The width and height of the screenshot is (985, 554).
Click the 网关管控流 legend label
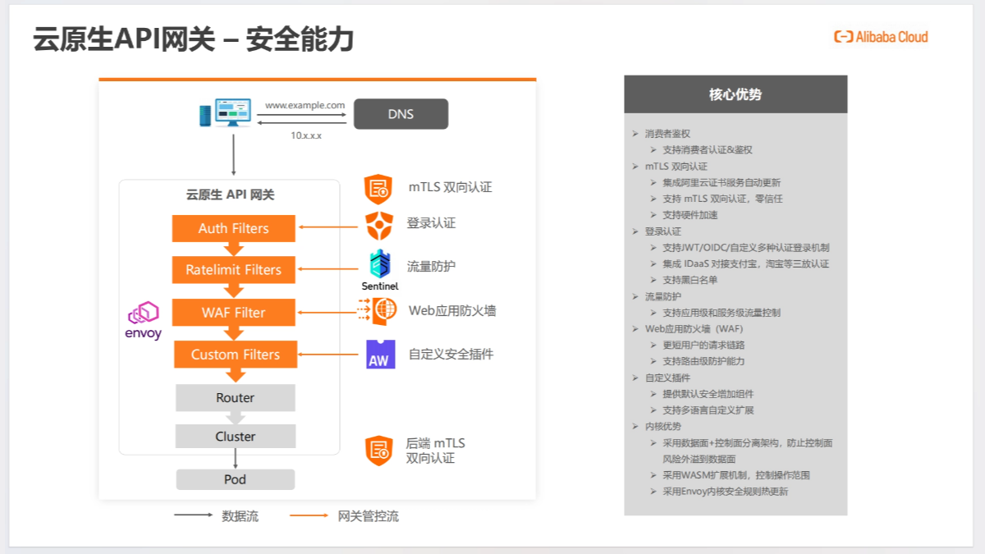click(x=369, y=516)
